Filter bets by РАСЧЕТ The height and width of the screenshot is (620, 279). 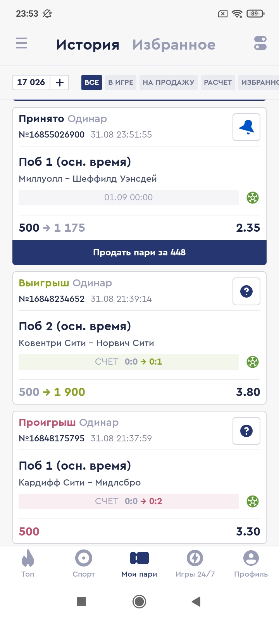click(x=218, y=83)
